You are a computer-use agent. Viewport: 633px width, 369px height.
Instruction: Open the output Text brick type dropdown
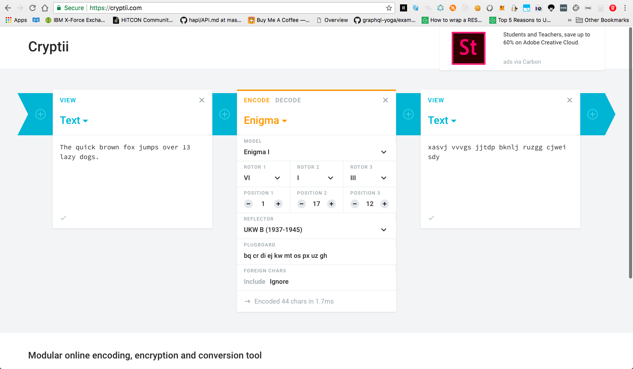(x=442, y=120)
